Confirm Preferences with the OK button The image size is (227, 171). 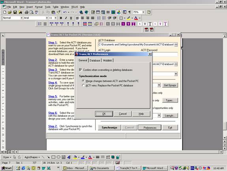(104, 114)
